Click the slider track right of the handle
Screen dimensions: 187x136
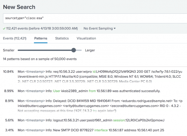[x=79, y=50]
